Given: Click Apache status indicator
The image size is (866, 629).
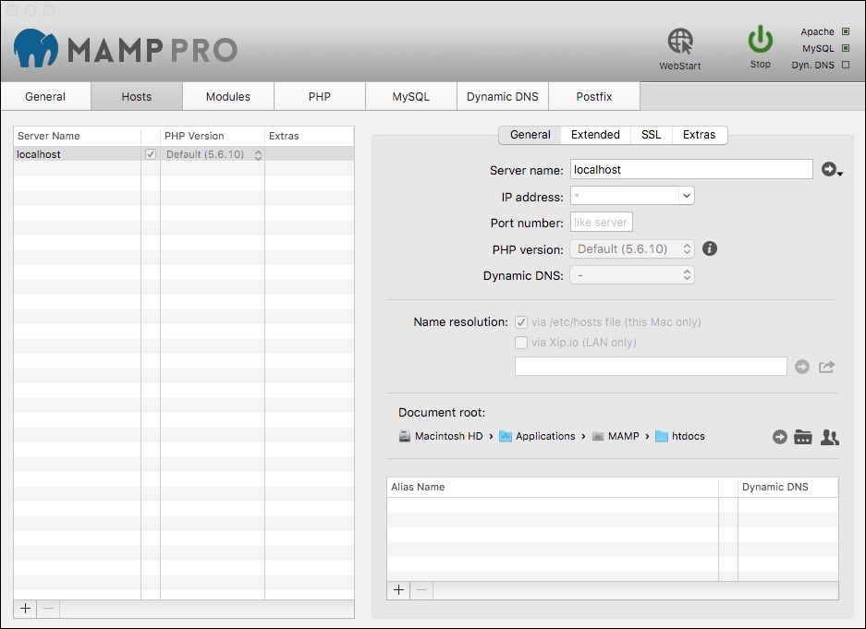Looking at the screenshot, I should [x=846, y=31].
